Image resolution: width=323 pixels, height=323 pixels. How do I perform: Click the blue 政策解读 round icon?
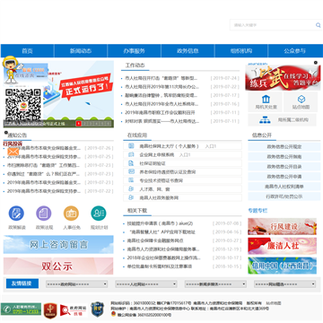[16, 214]
